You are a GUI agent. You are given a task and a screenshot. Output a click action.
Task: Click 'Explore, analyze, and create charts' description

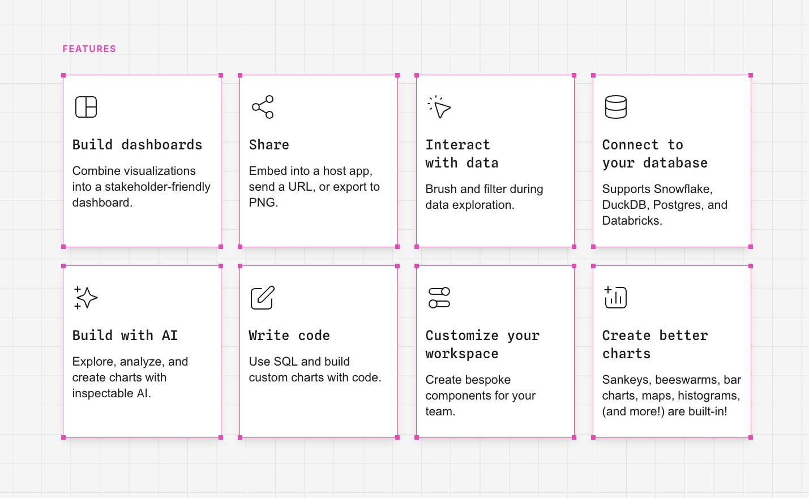[130, 377]
